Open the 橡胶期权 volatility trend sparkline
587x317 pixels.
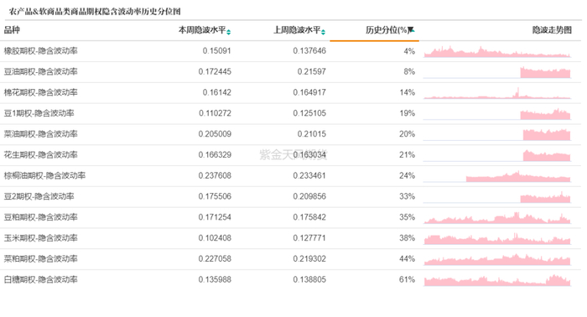497,52
